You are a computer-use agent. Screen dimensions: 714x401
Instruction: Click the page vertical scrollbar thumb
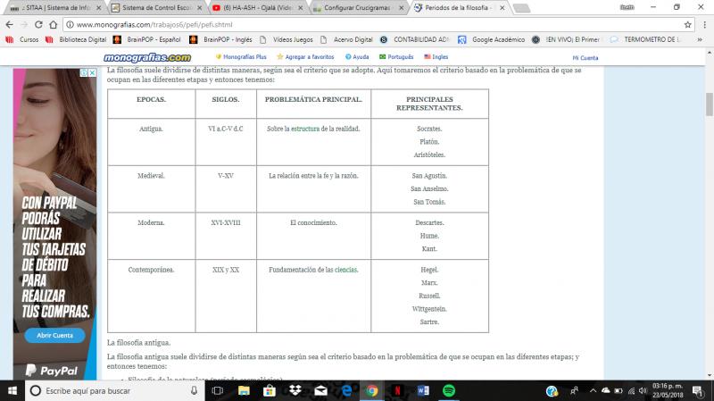point(709,104)
